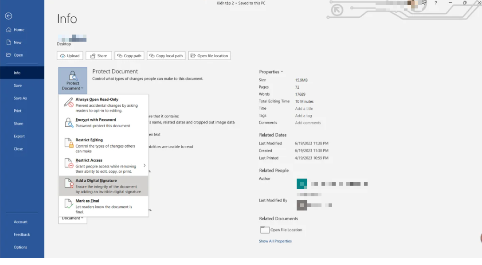
Task: Click the Home house icon in the sidebar
Action: click(8, 30)
